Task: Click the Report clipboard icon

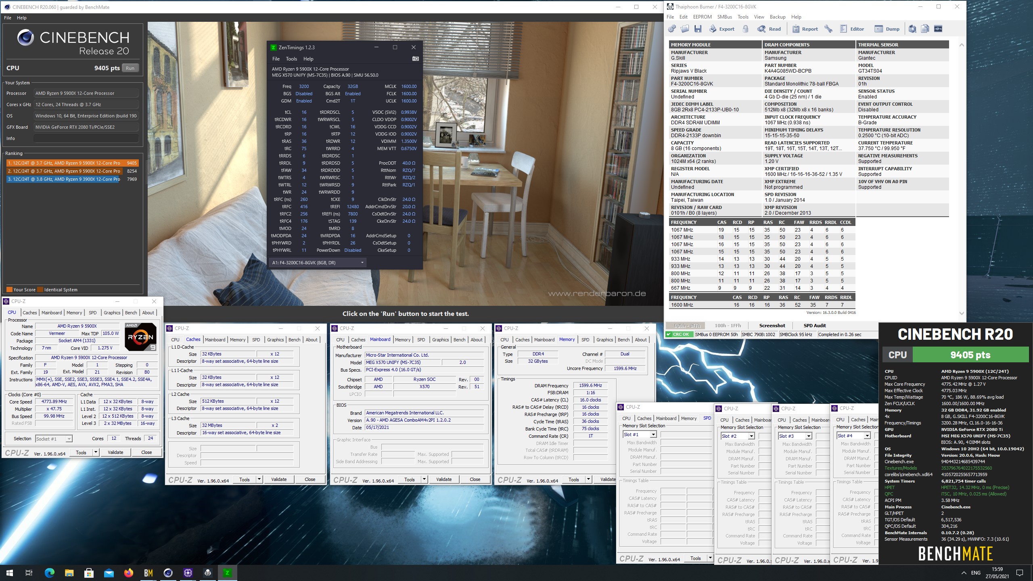Action: click(796, 29)
